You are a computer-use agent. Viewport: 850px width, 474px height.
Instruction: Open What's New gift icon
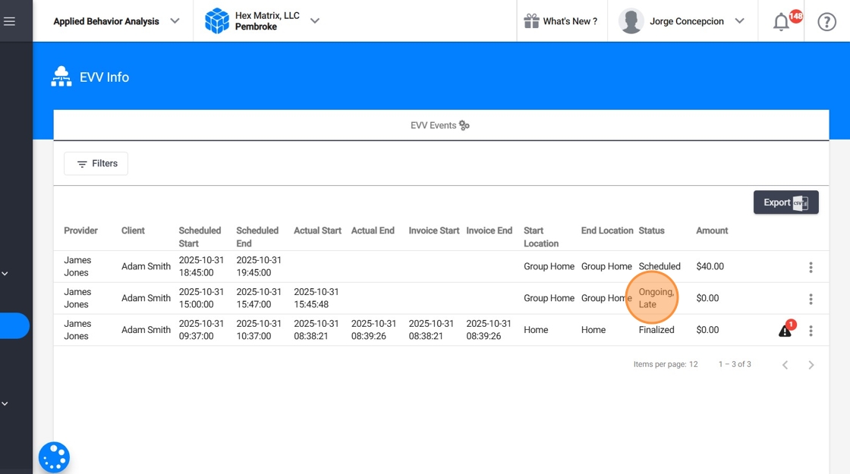[x=531, y=21]
